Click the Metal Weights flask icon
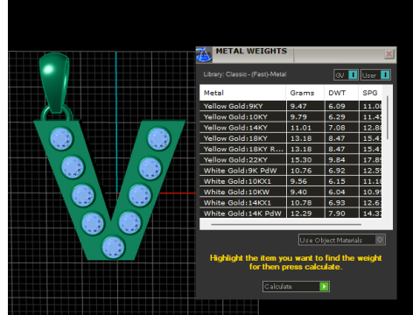The image size is (420, 315). click(204, 54)
